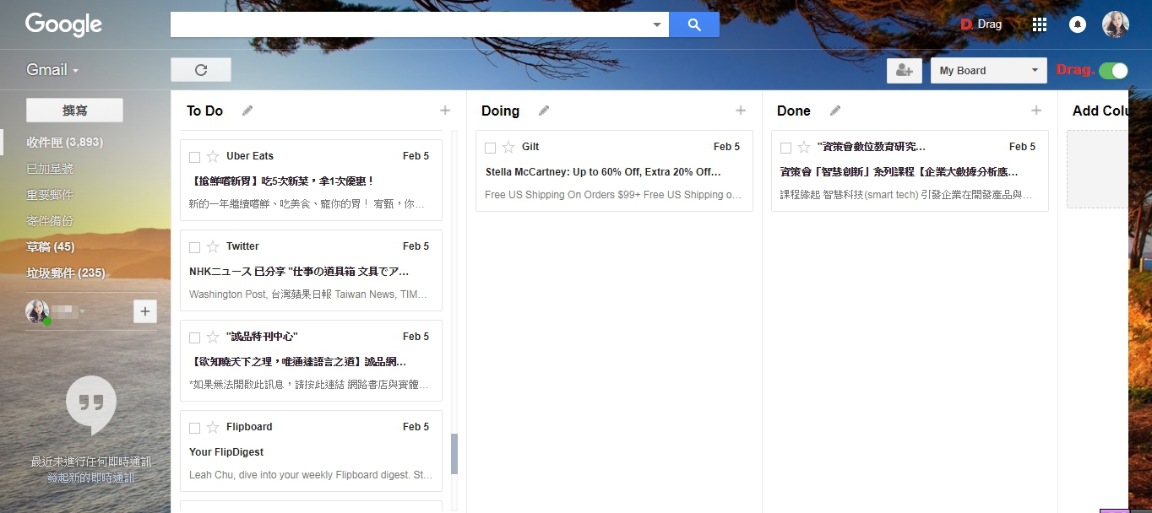Star the 資策會數位教育研究 email
Viewport: 1152px width, 513px height.
click(804, 147)
